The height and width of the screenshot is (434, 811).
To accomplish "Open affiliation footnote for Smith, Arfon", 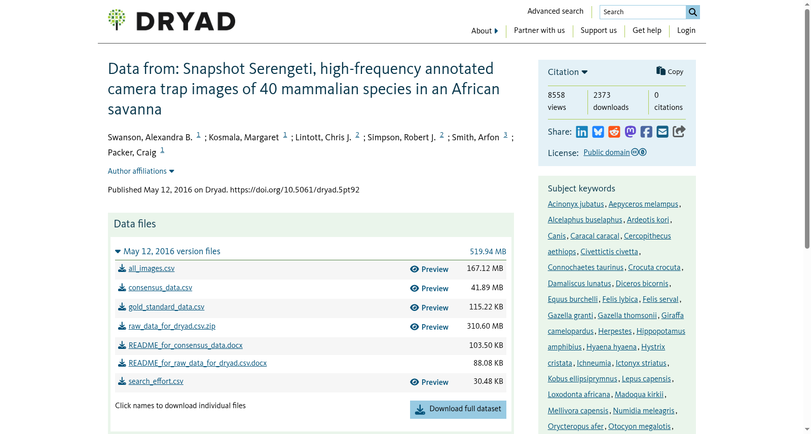I will pyautogui.click(x=505, y=135).
